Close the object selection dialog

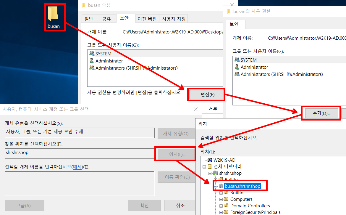point(196,109)
